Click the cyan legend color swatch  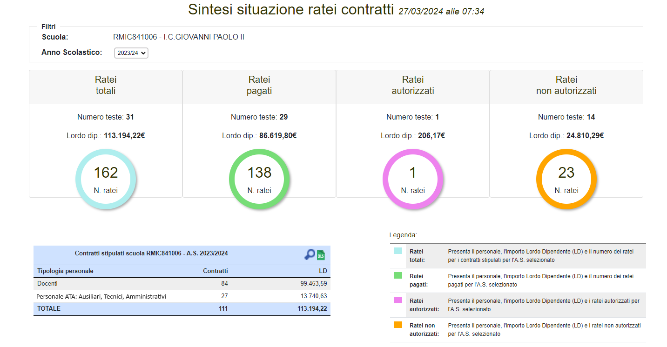(398, 251)
